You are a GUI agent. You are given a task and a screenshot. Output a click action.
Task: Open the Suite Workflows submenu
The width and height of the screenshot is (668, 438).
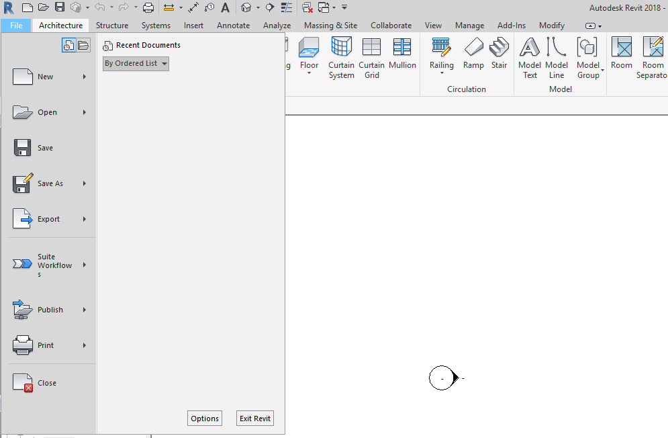(x=50, y=265)
